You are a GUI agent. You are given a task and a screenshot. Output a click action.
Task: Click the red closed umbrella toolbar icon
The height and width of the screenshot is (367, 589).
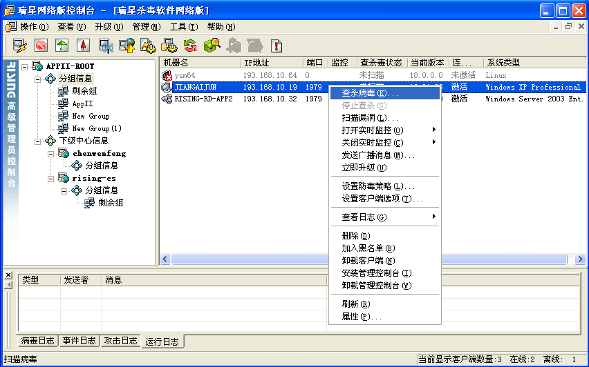click(83, 46)
